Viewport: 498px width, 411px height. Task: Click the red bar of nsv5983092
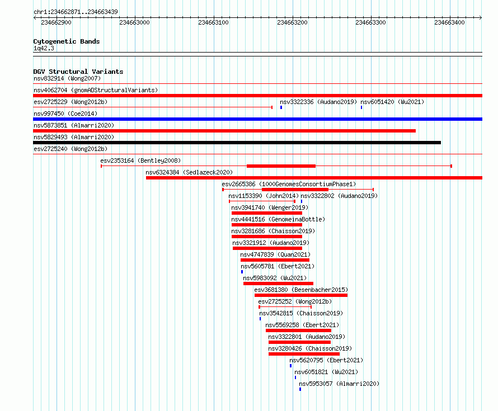click(x=278, y=284)
